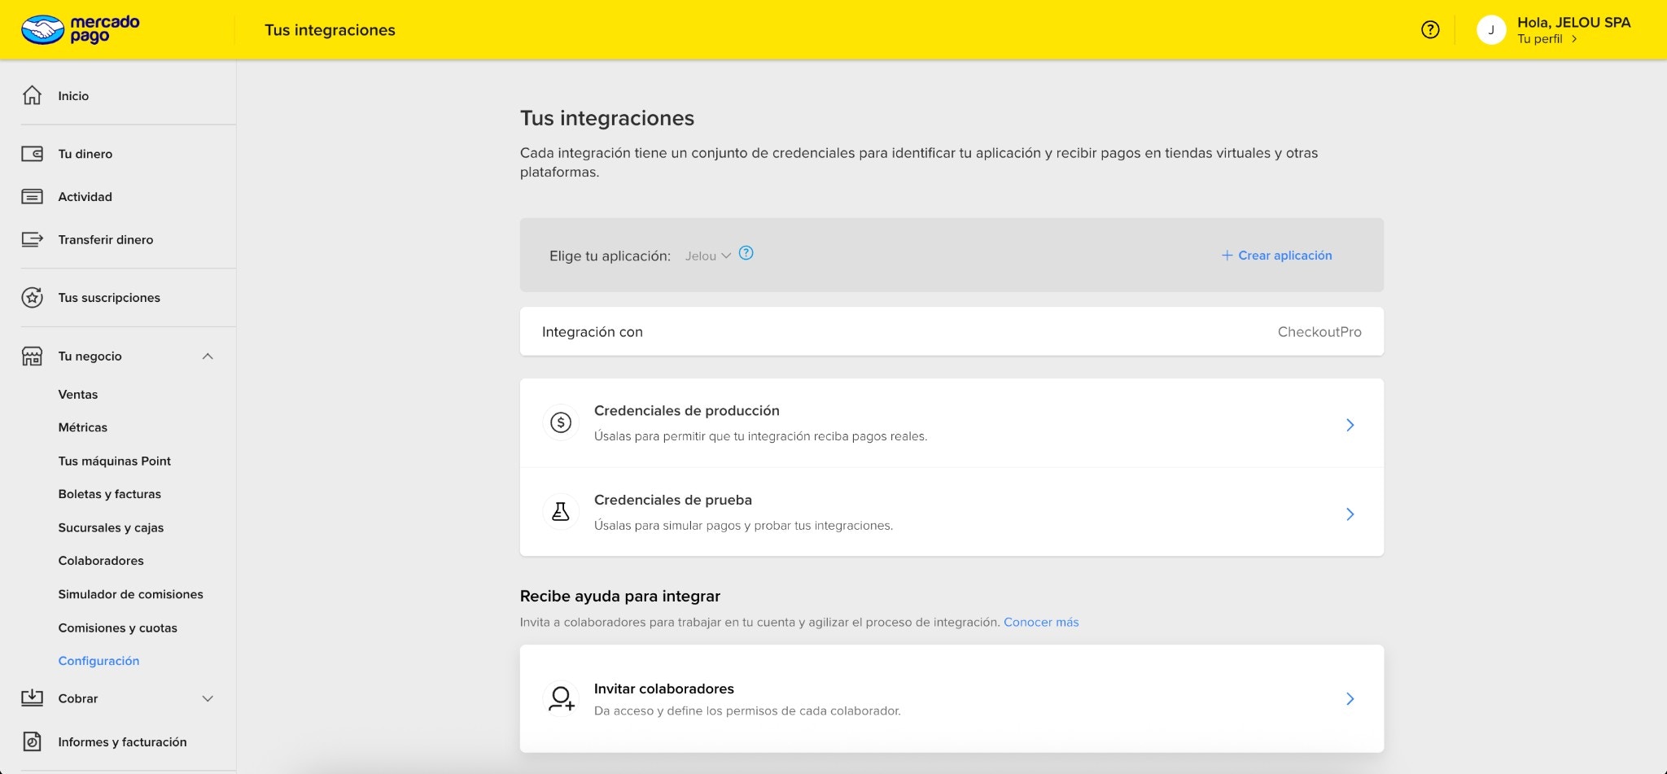This screenshot has height=774, width=1667.
Task: Open the Conocer más link
Action: click(1042, 621)
